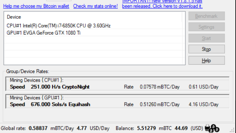236x133 pixels.
Task: Click the new version download notice link
Action: [162, 4]
